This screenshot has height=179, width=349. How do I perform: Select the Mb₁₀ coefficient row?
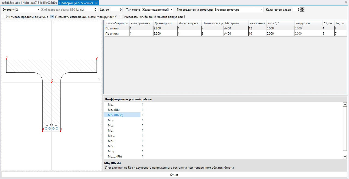pyautogui.click(x=223, y=135)
